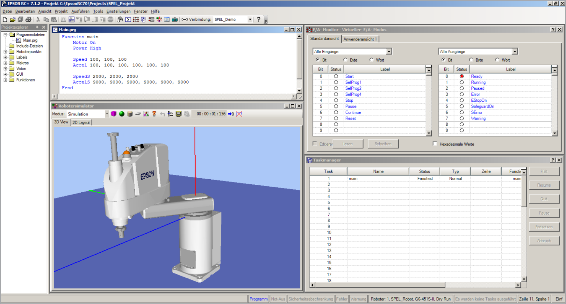Enable Hexadezimale Werte checkbox
The width and height of the screenshot is (566, 304).
click(435, 144)
